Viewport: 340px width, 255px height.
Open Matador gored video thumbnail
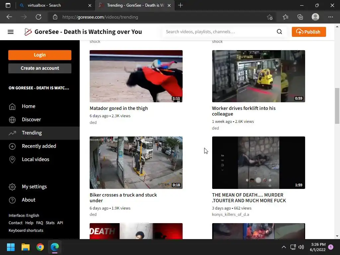point(136,76)
